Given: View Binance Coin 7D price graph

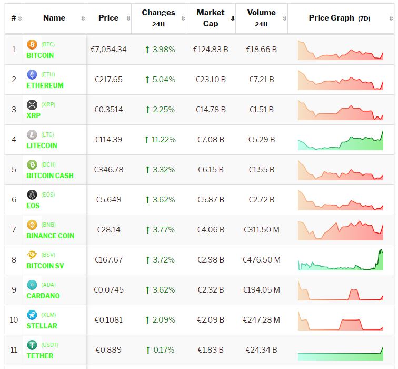Looking at the screenshot, I should (341, 230).
